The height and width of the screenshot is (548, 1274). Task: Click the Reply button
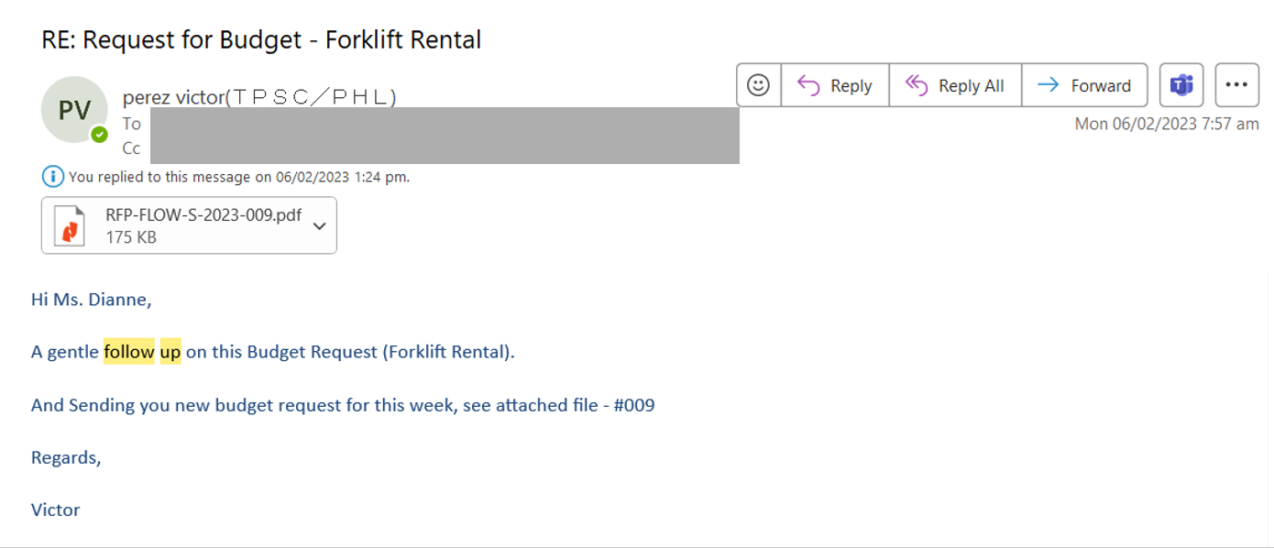(835, 85)
